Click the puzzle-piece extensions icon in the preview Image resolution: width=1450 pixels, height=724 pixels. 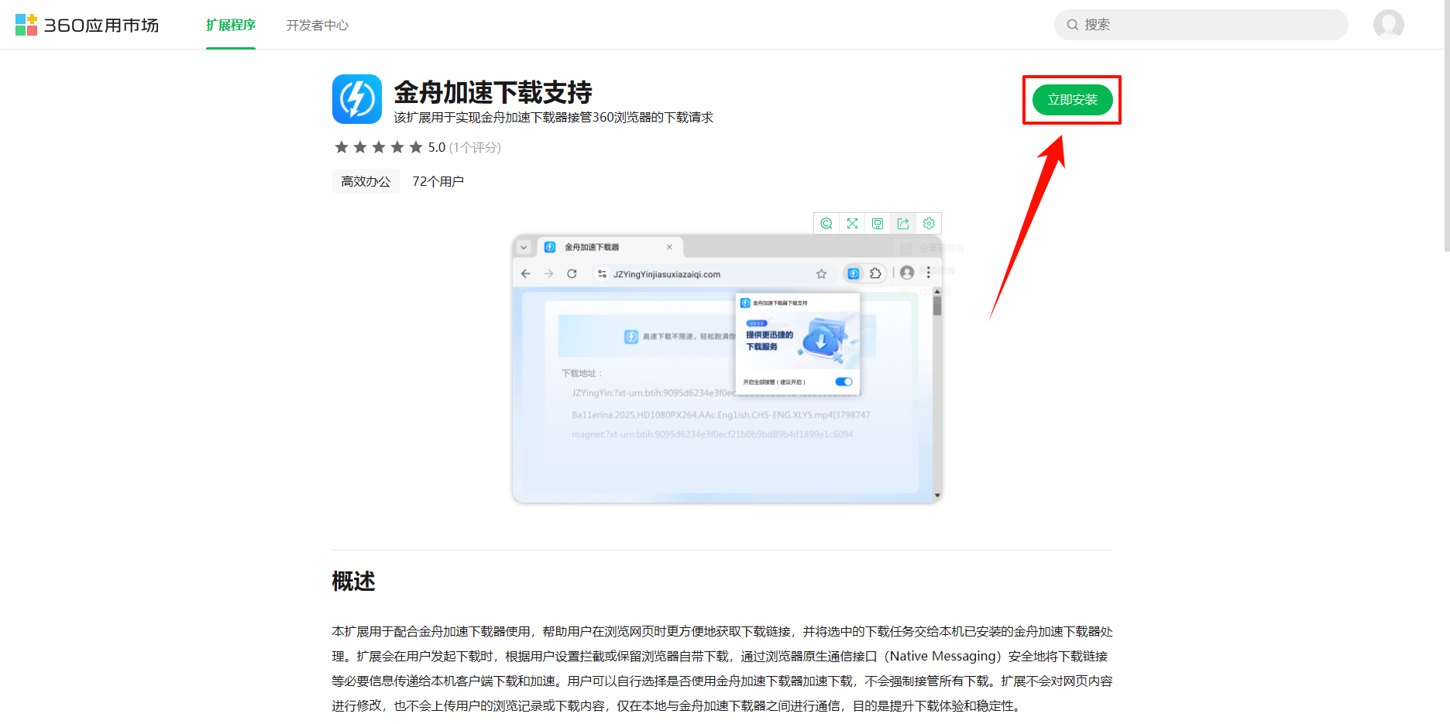click(x=875, y=273)
